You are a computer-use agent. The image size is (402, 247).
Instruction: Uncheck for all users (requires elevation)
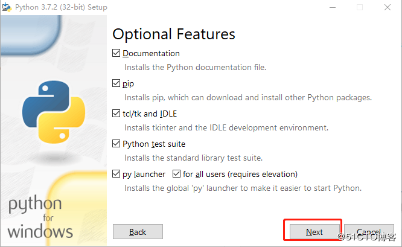click(176, 174)
